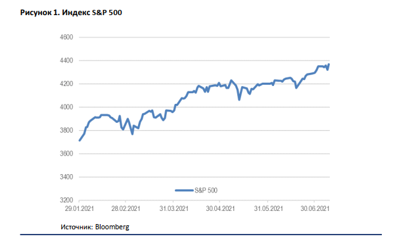Select the 4600 y-axis label
The image size is (393, 251).
[x=66, y=37]
